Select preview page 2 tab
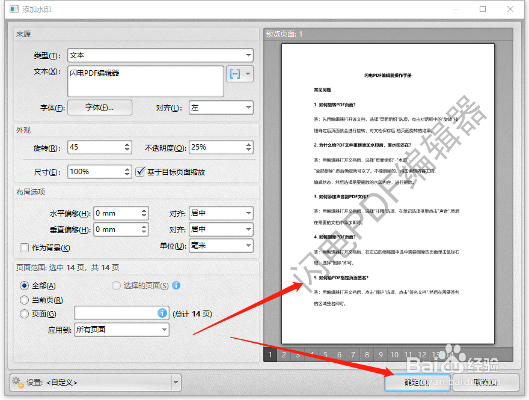This screenshot has height=400, width=529. 284,354
